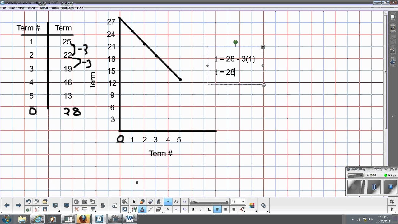Switch to full screen view icon
Image resolution: width=398 pixels, height=224 pixels.
[x=67, y=205]
